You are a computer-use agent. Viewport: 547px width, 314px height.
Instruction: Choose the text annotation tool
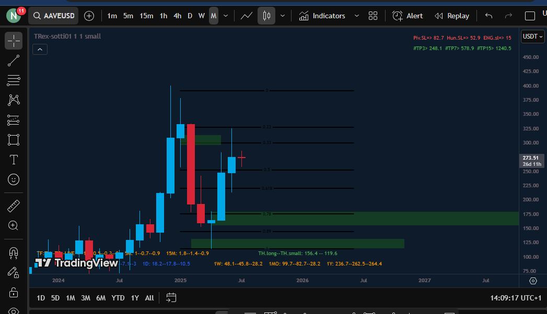(x=14, y=160)
